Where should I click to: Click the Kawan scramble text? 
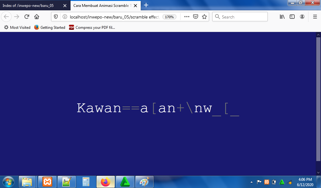click(158, 108)
